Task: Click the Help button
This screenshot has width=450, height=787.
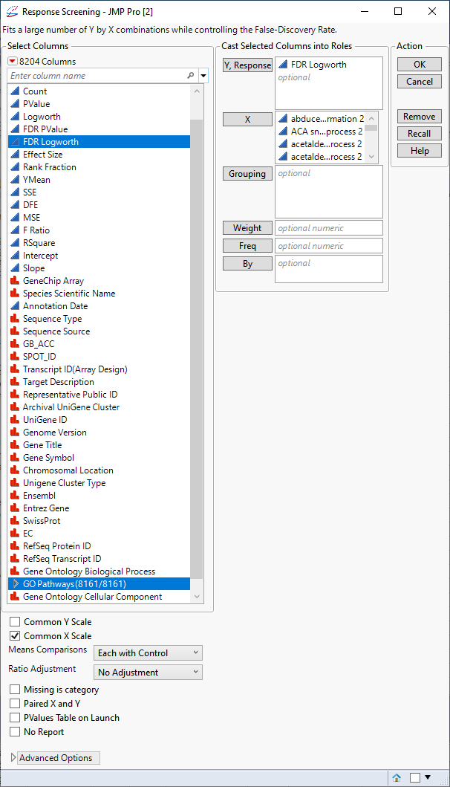Action: [420, 151]
